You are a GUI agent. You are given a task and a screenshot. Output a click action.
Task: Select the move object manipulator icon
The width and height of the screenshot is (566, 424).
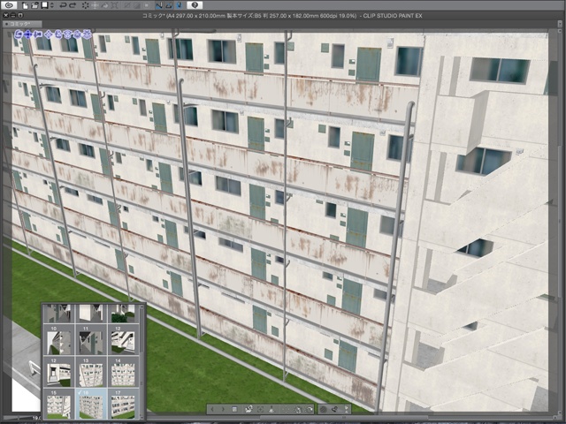[x=49, y=34]
